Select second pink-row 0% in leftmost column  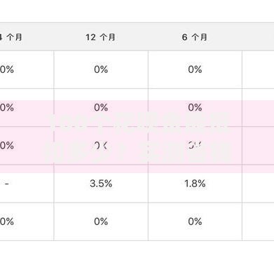pyautogui.click(x=7, y=146)
